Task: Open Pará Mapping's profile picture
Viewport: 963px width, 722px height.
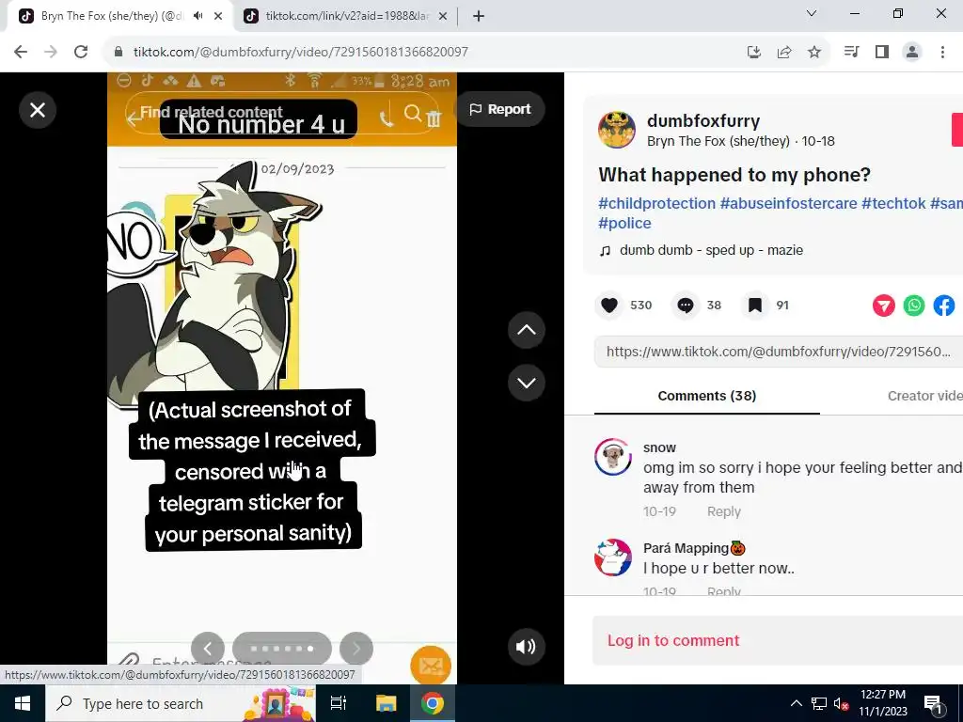Action: (x=613, y=557)
